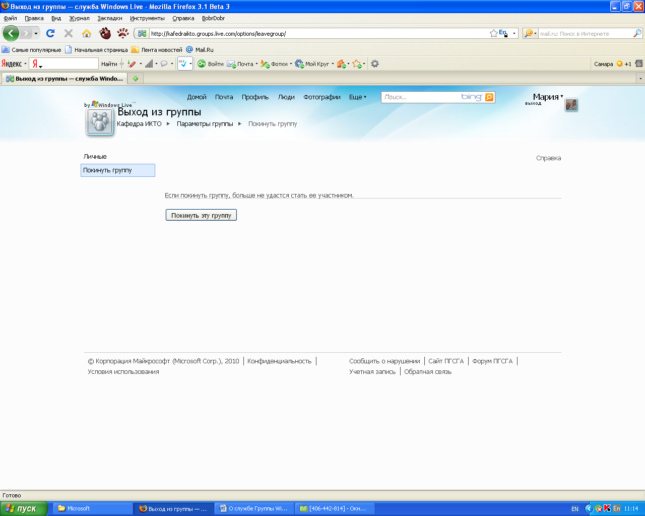Image resolution: width=645 pixels, height=516 pixels.
Task: Open the navigation history dropdown arrow
Action: [x=36, y=34]
